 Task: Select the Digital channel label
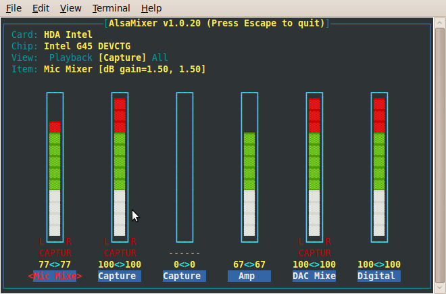(379, 276)
